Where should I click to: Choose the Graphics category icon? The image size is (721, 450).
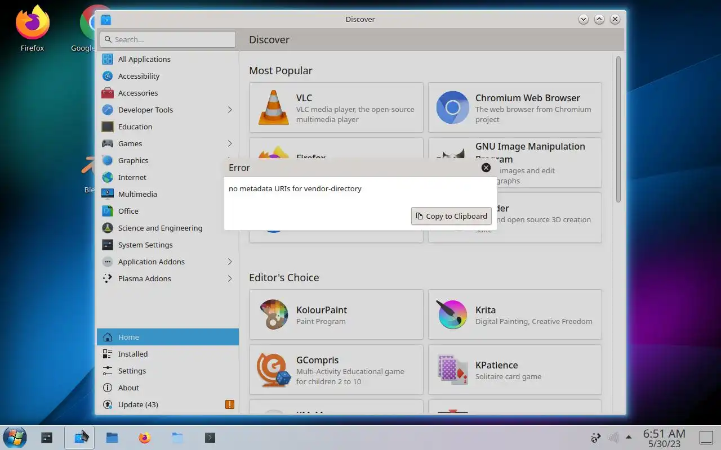[108, 160]
